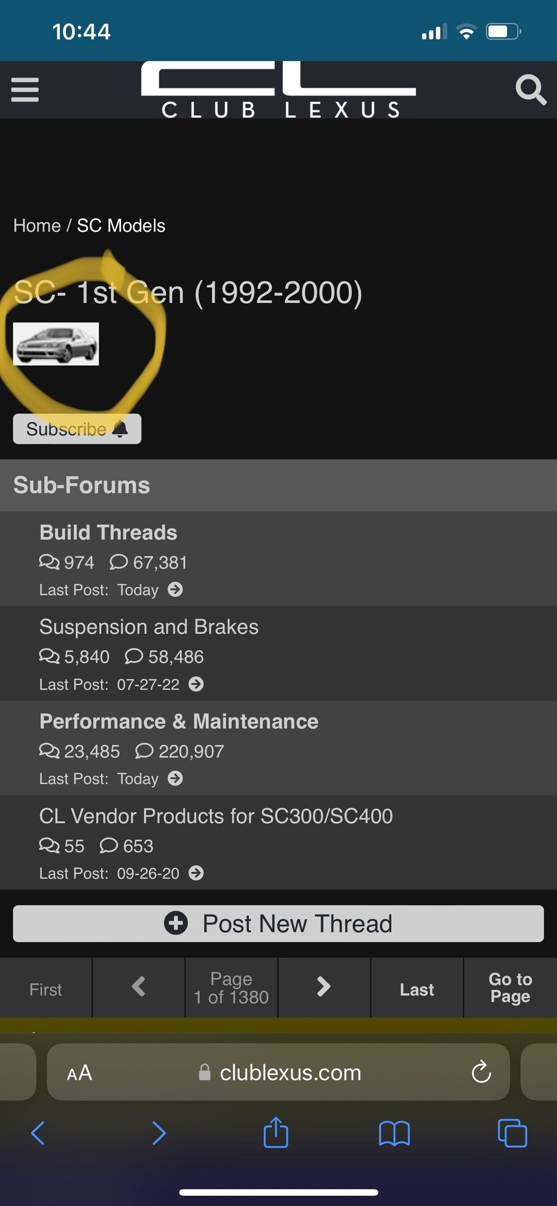Image resolution: width=557 pixels, height=1206 pixels.
Task: Reload the page with refresh icon
Action: (481, 1072)
